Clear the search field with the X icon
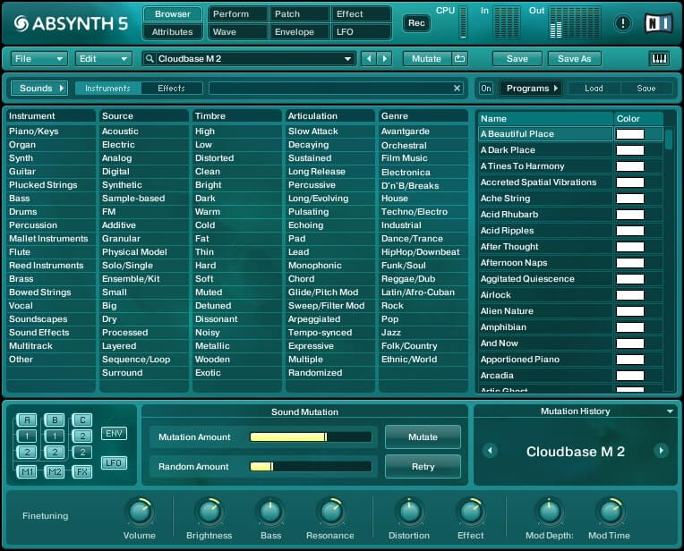Image resolution: width=684 pixels, height=551 pixels. 457,89
